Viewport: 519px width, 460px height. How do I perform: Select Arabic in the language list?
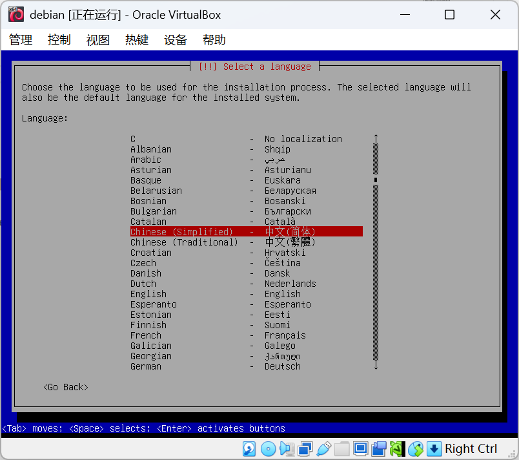click(247, 160)
